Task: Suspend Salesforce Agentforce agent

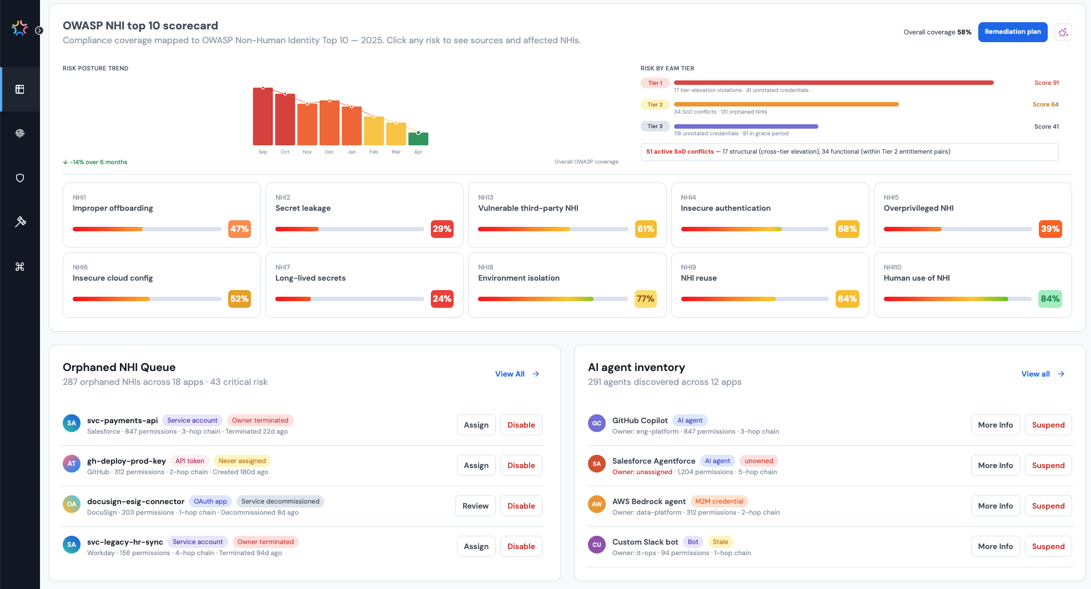Action: 1048,465
